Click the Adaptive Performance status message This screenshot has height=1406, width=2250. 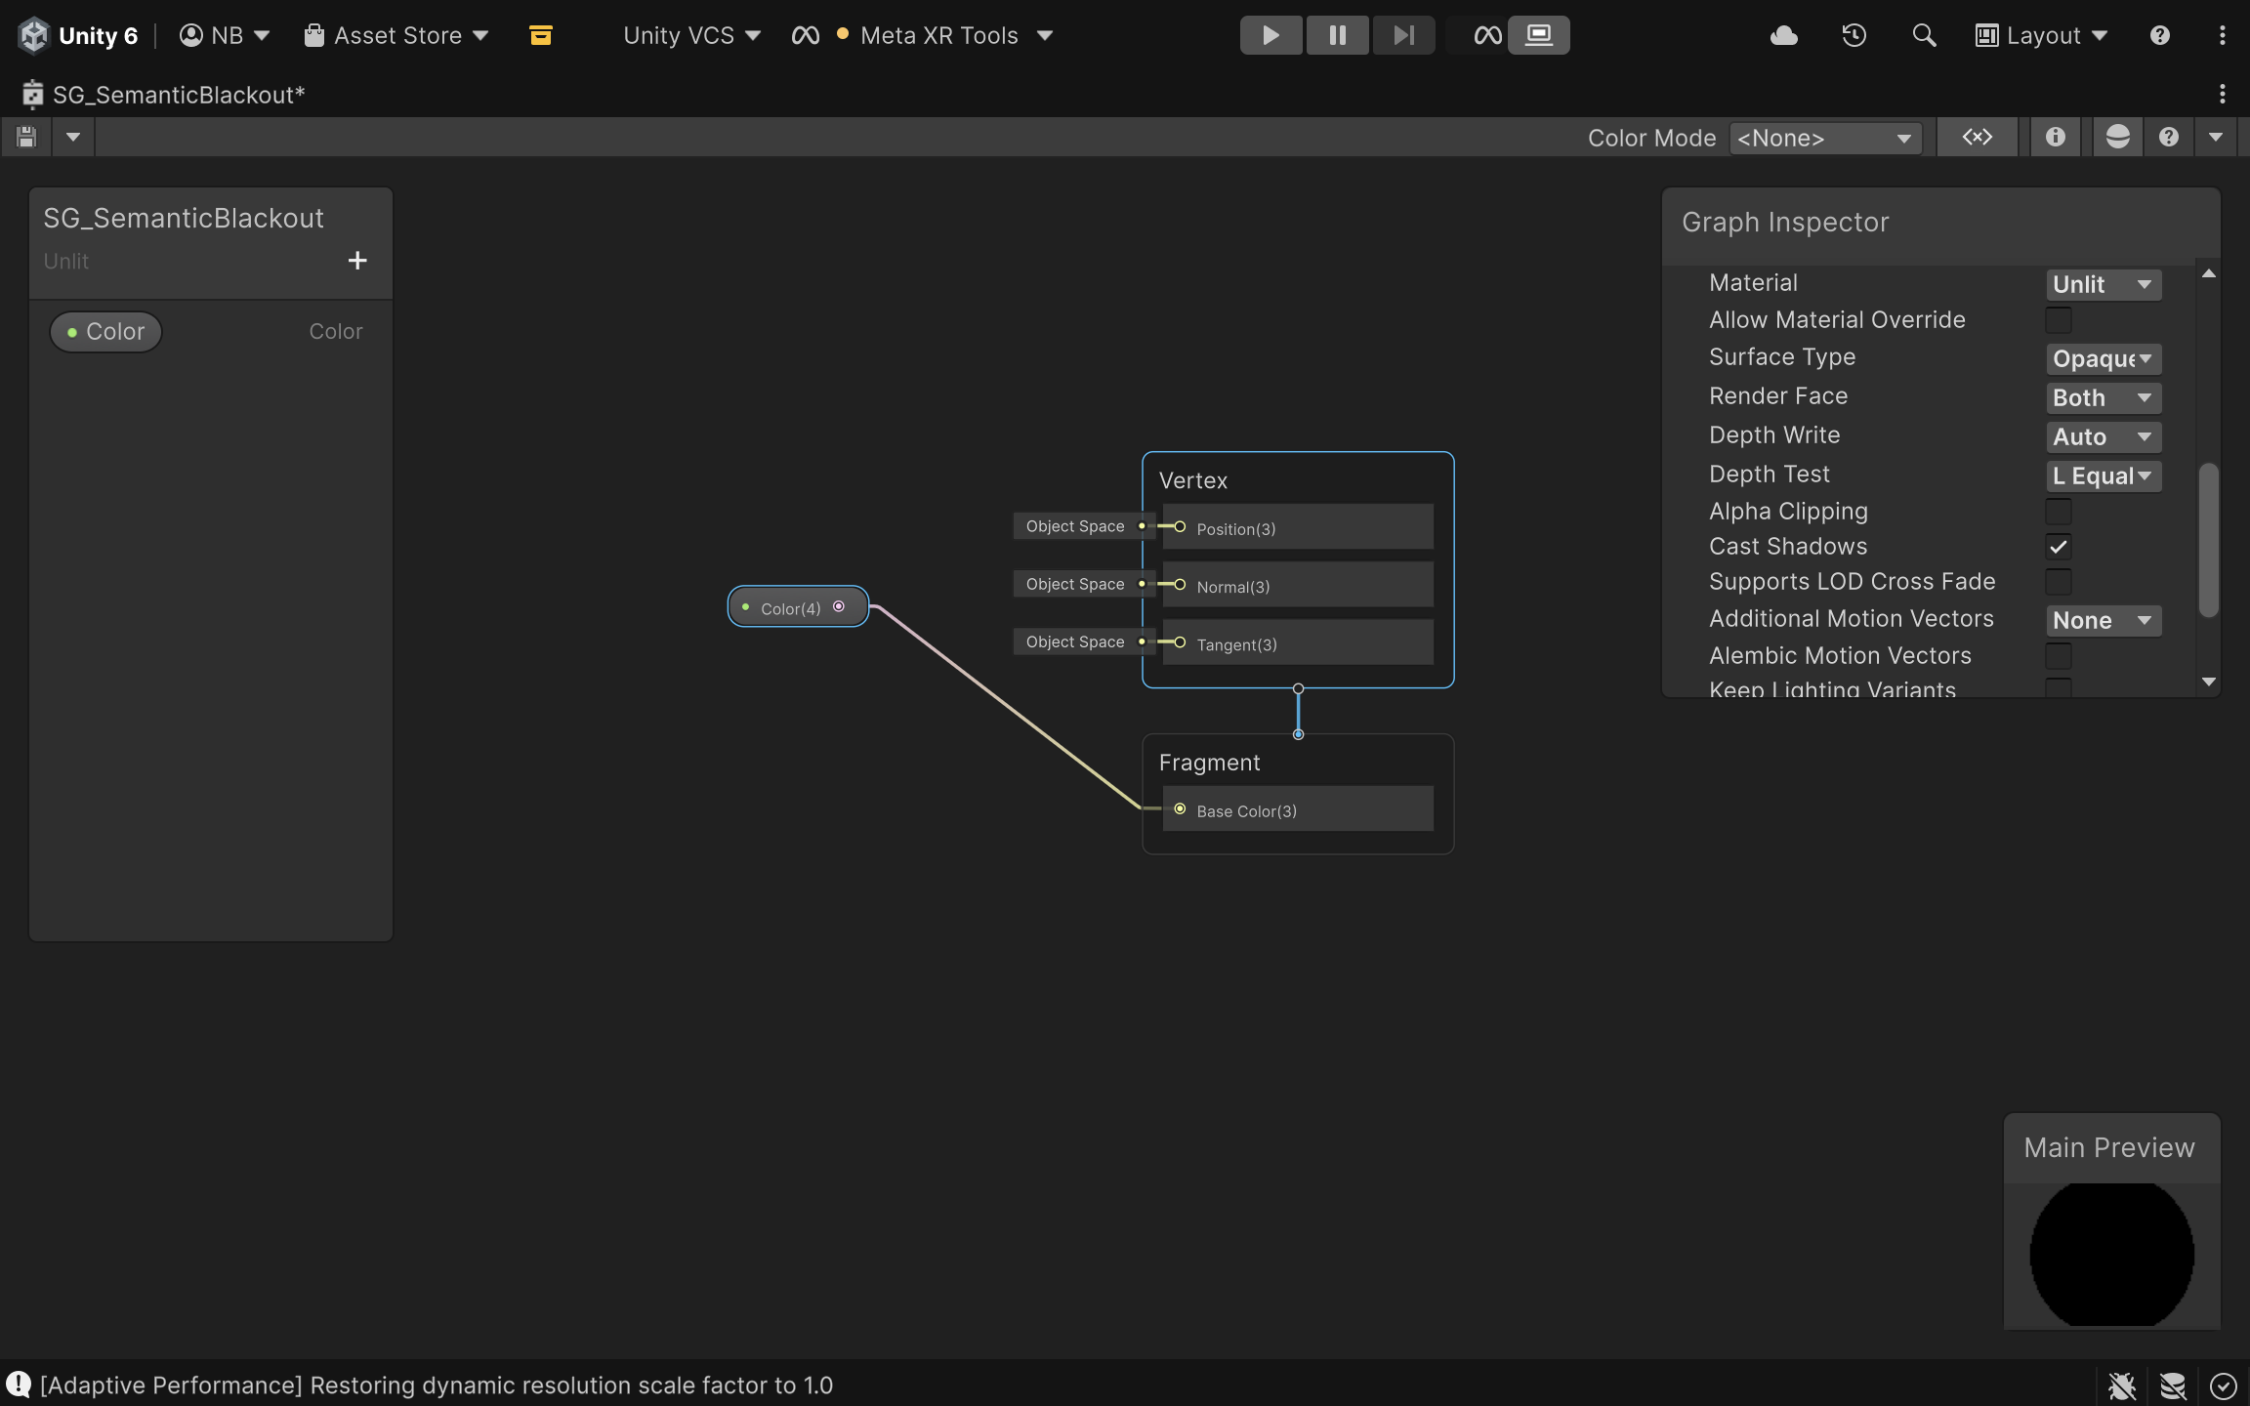pyautogui.click(x=436, y=1385)
